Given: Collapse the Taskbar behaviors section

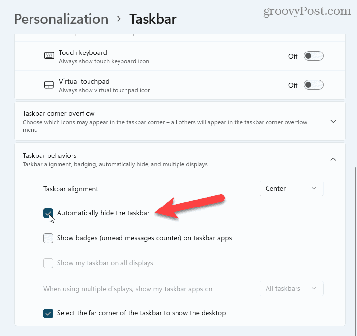Looking at the screenshot, I should coord(333,159).
